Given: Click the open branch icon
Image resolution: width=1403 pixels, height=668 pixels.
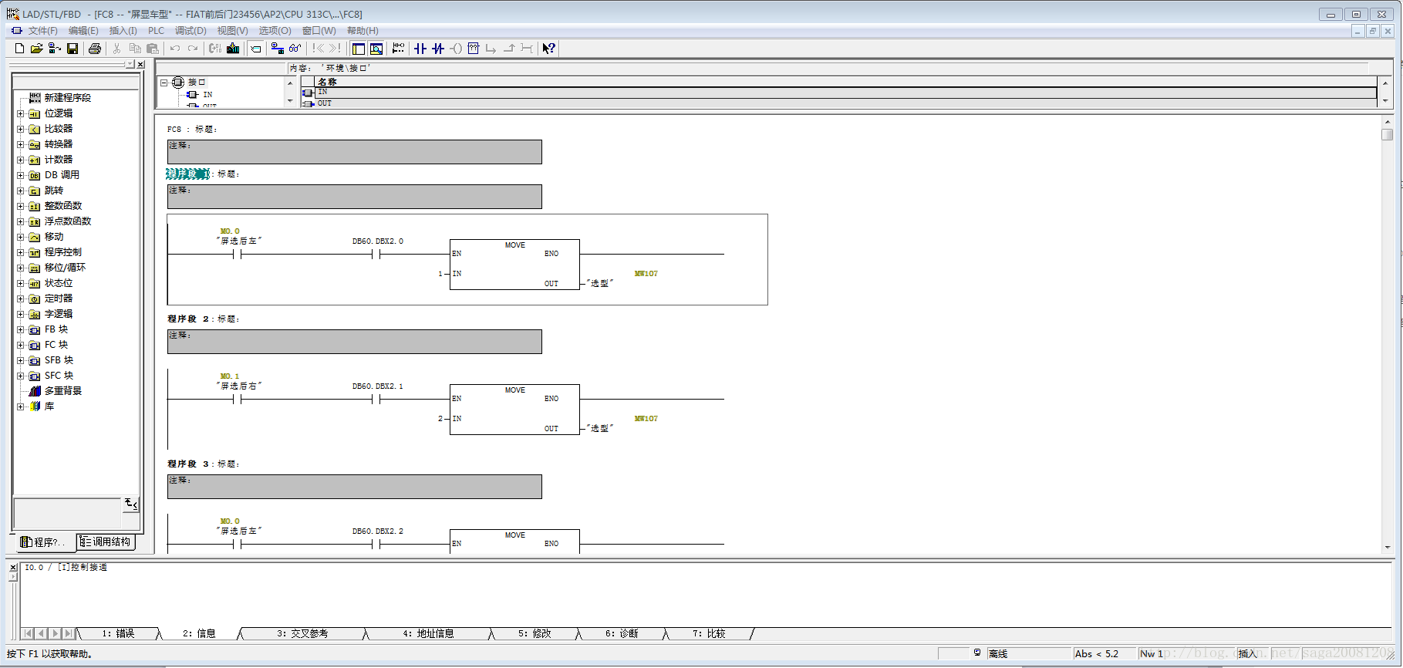Looking at the screenshot, I should (491, 49).
